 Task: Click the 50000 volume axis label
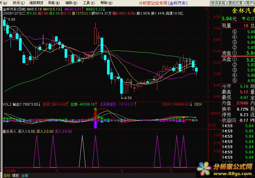coord(215,114)
